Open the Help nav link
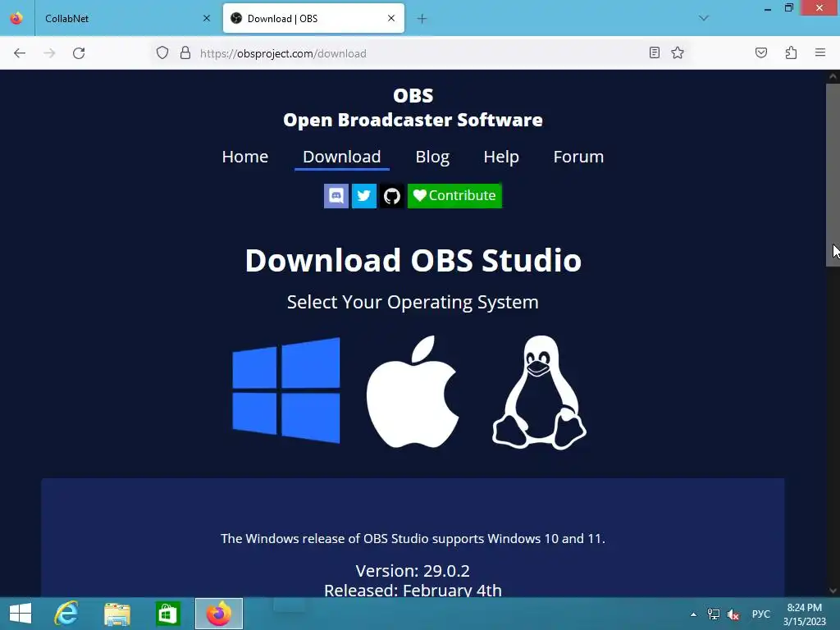Screen dimensions: 840x630 pyautogui.click(x=501, y=157)
